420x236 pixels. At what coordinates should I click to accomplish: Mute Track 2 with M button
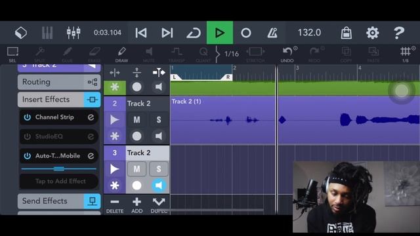[136, 119]
